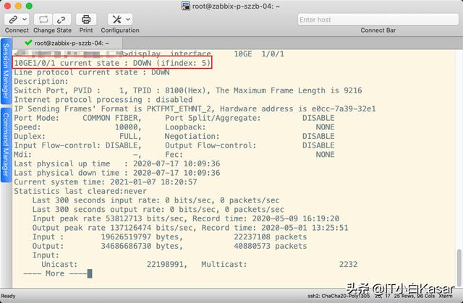463x303 pixels.
Task: Focus the Enter host field
Action: (x=378, y=20)
